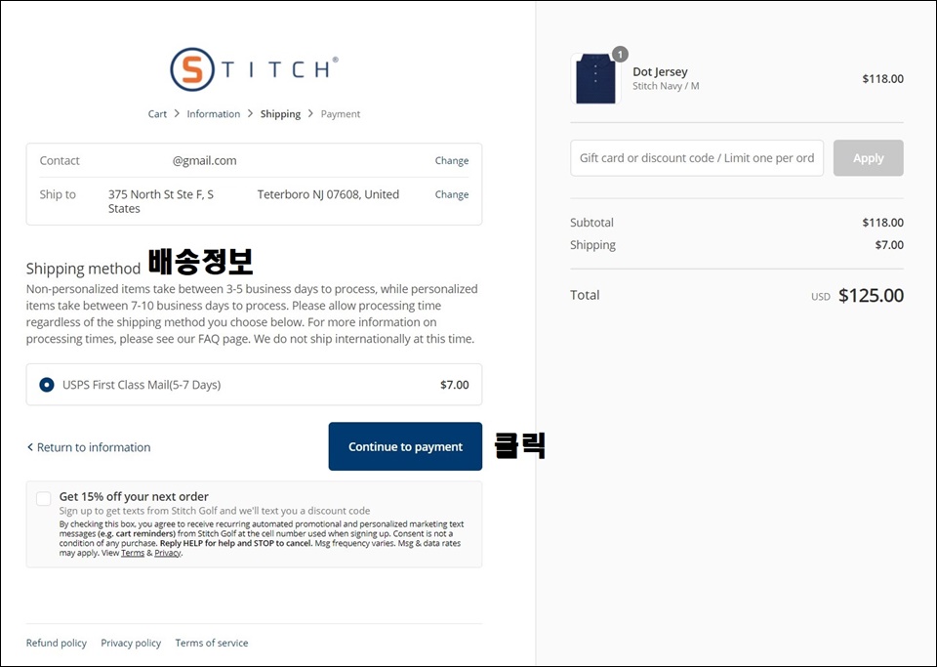Click the Subtotal label in order summary
The image size is (937, 667).
(591, 223)
